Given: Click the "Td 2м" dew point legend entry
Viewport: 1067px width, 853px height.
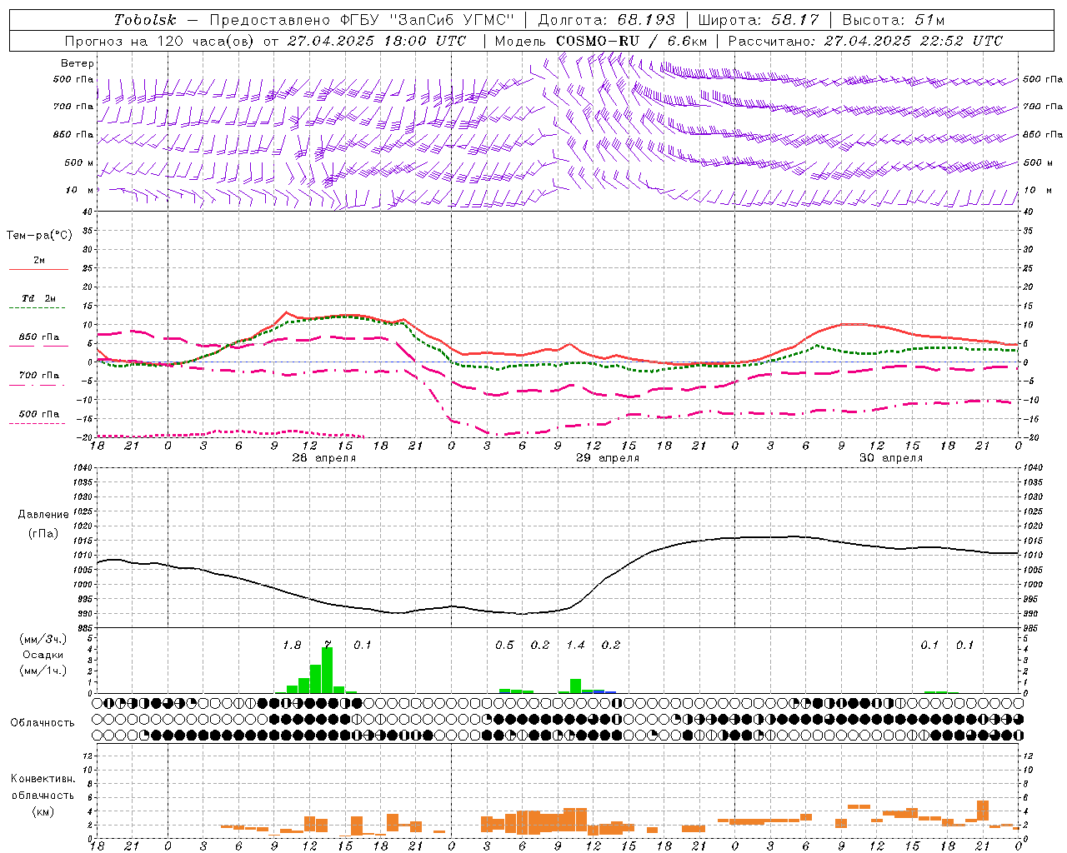Looking at the screenshot, I should tap(39, 298).
